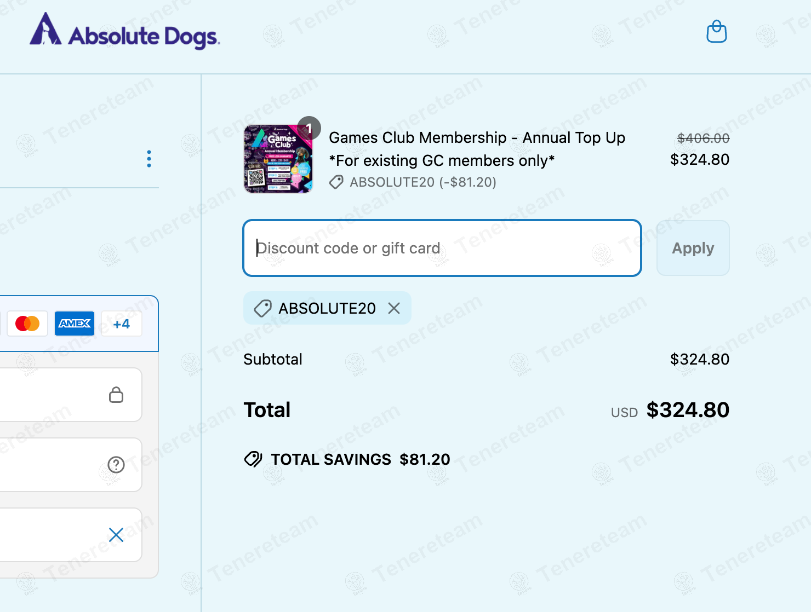This screenshot has height=612, width=811.
Task: Click the blue X icon in bottom field
Action: tap(116, 535)
